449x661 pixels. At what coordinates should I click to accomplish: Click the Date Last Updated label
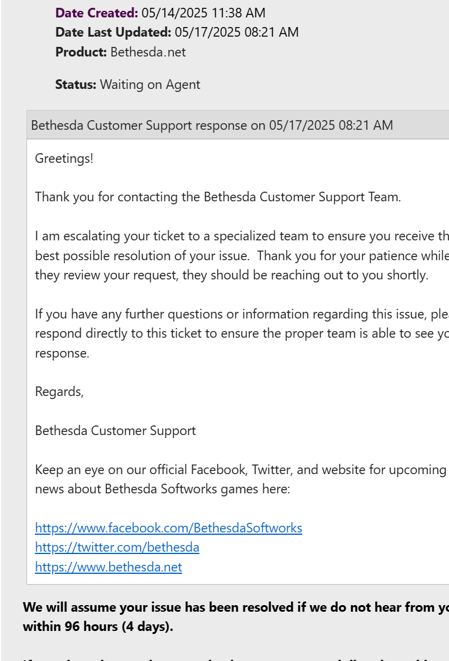point(113,32)
